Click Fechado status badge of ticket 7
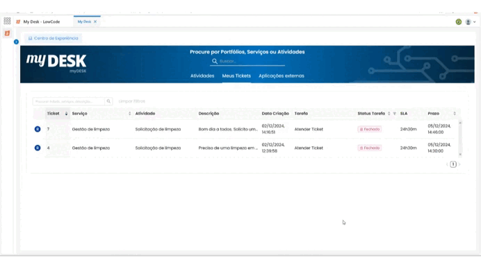Screen dimensions: 481x269 click(x=370, y=129)
